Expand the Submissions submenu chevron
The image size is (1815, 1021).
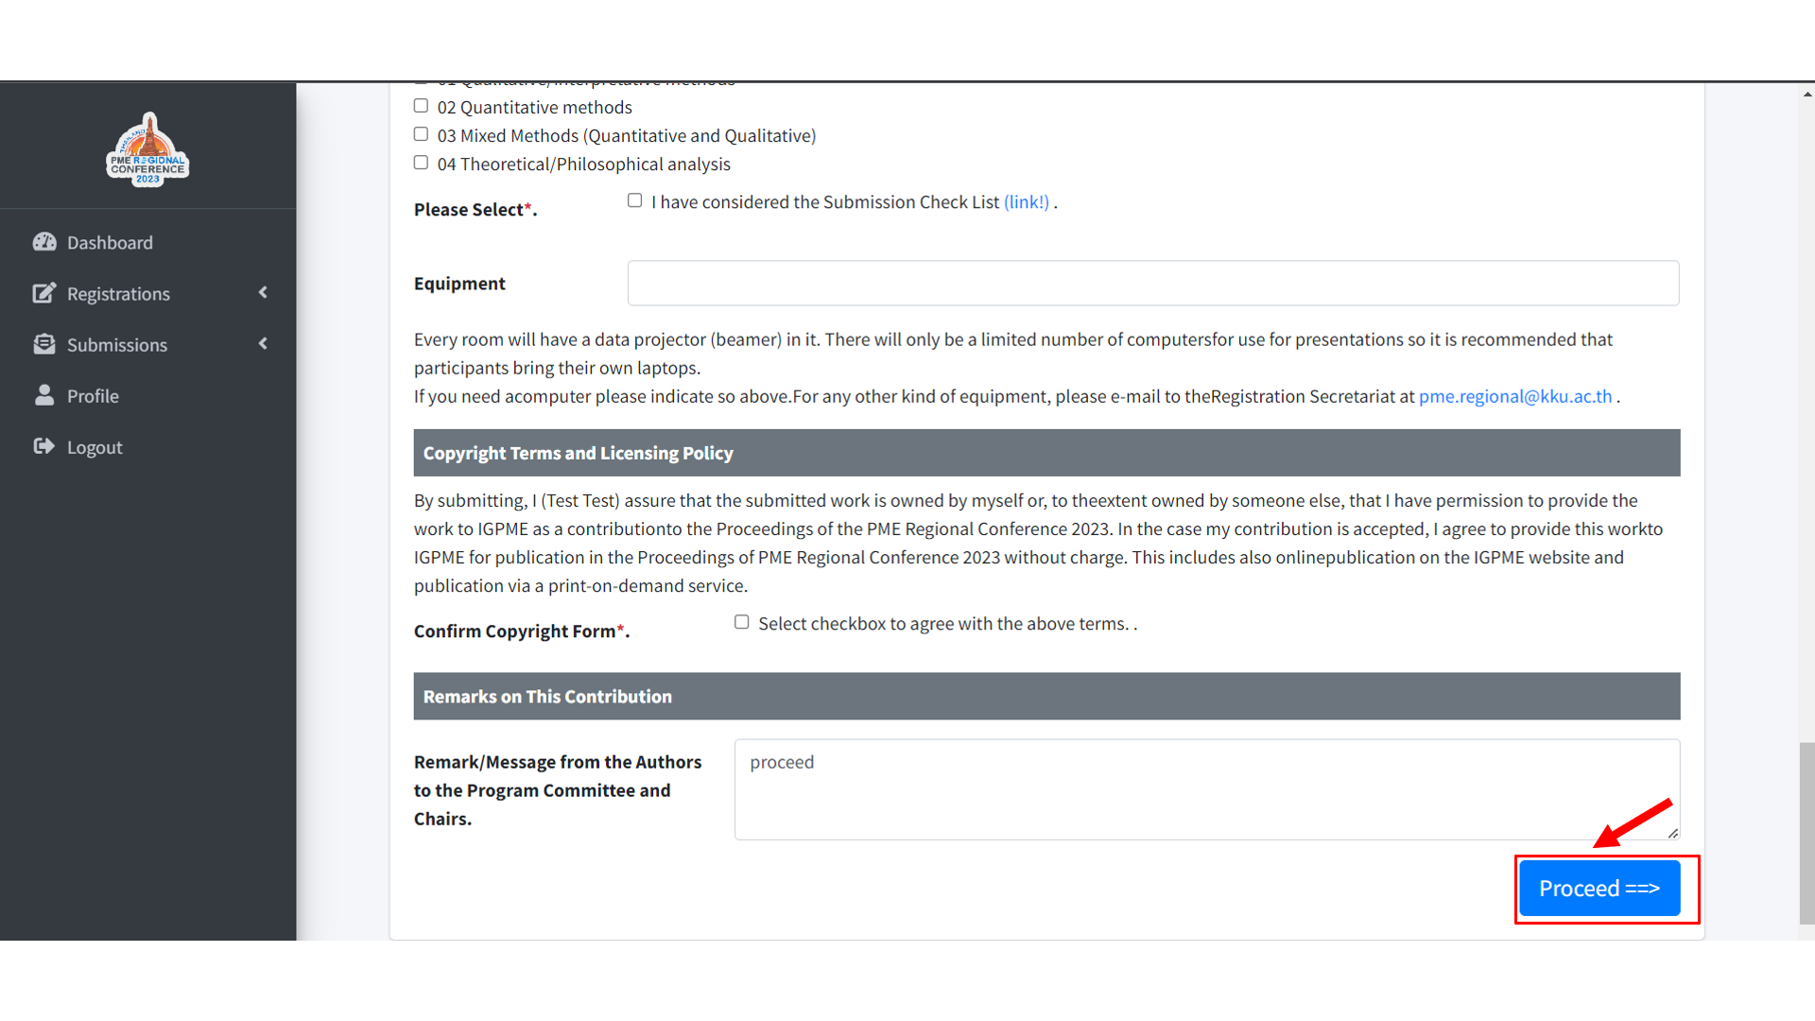pos(263,344)
